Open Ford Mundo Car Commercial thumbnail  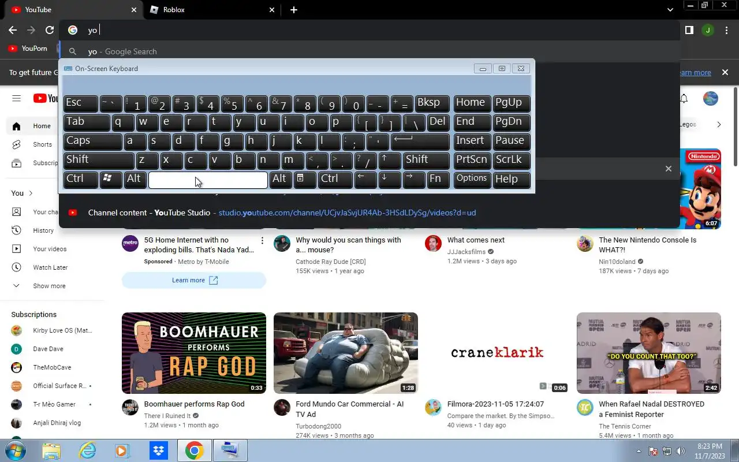[x=346, y=353]
